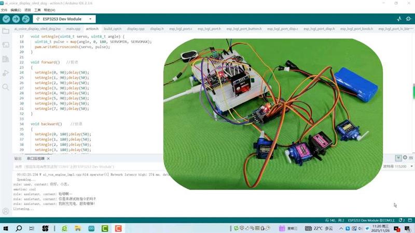Open the taskbar clock showing 2025/11/26
Viewport: 415px width, 233px height.
coord(380,228)
